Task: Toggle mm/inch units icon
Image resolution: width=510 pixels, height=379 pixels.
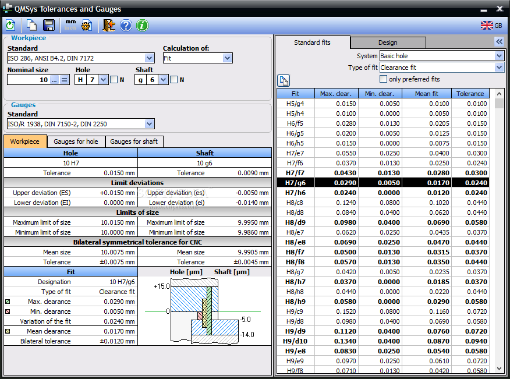Action: 70,26
